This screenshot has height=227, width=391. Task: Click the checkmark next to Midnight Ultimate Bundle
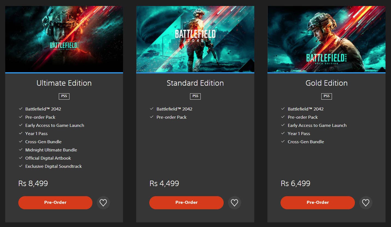(x=21, y=150)
